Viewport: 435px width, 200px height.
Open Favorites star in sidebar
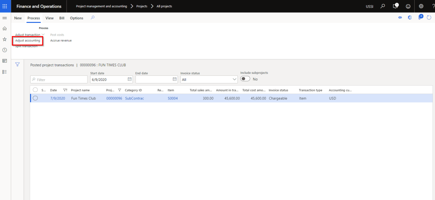point(5,39)
